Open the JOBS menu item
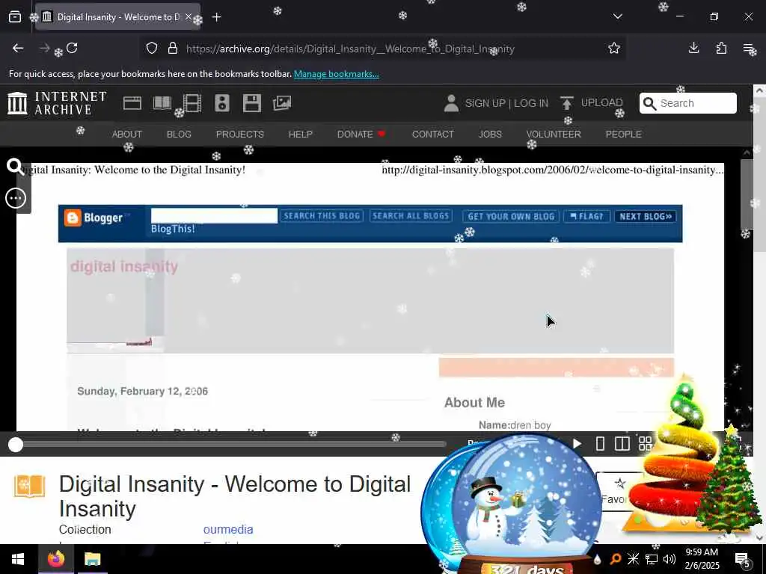766x574 pixels. (x=490, y=135)
